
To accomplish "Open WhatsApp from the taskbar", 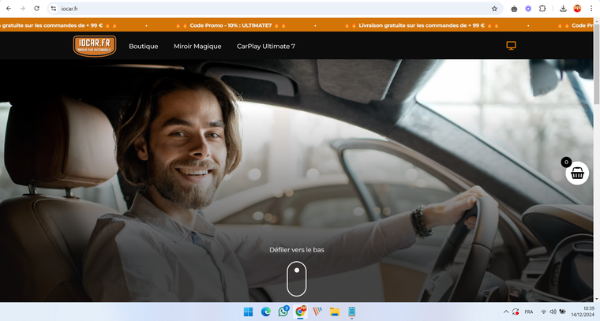I will [x=283, y=312].
